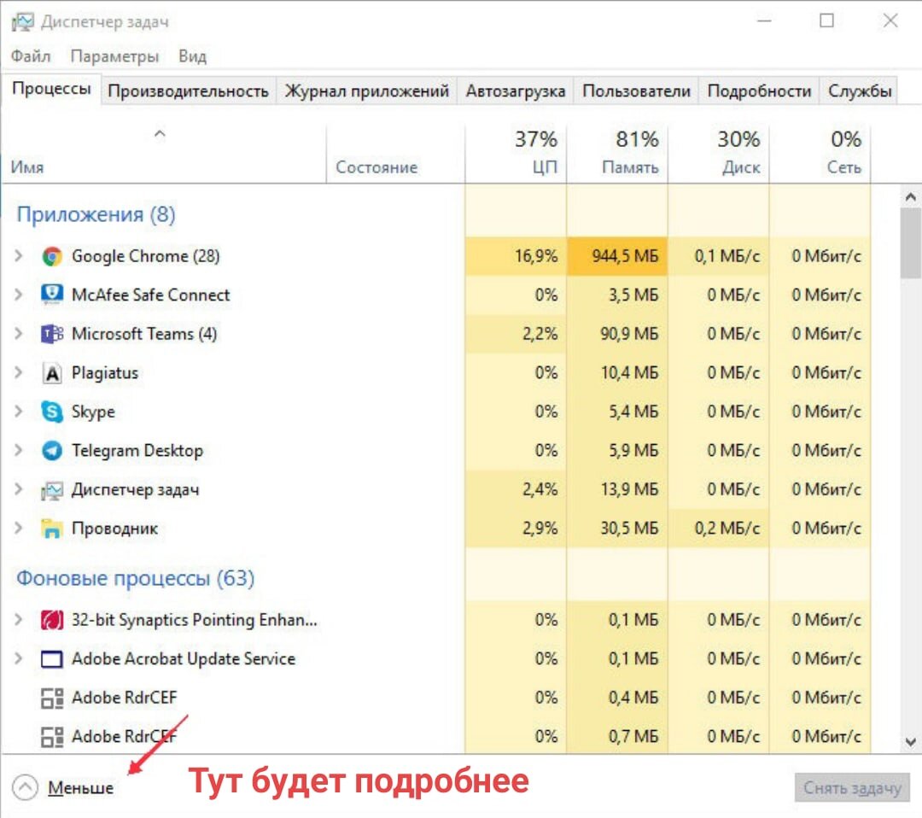Image resolution: width=922 pixels, height=818 pixels.
Task: Select the Фоновые процессы (63) group header
Action: point(135,578)
